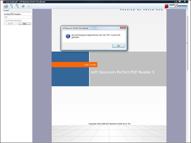Click the Copyright 2002-2009 text line

(110, 124)
